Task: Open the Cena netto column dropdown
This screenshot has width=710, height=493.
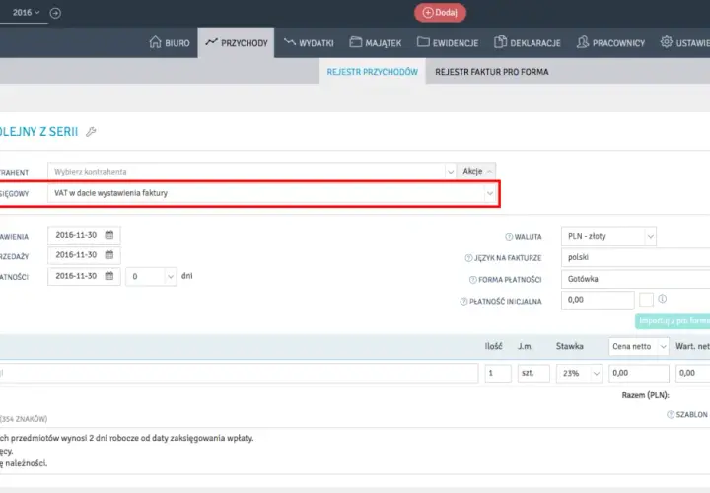Action: click(639, 346)
